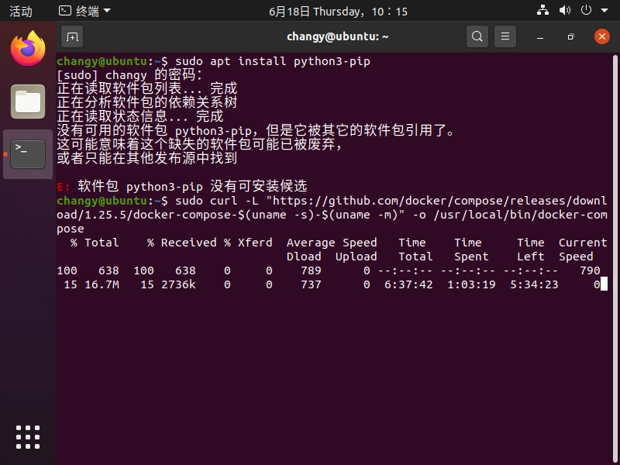This screenshot has height=465, width=620.
Task: Click the time left value 5:34:23
Action: click(534, 284)
